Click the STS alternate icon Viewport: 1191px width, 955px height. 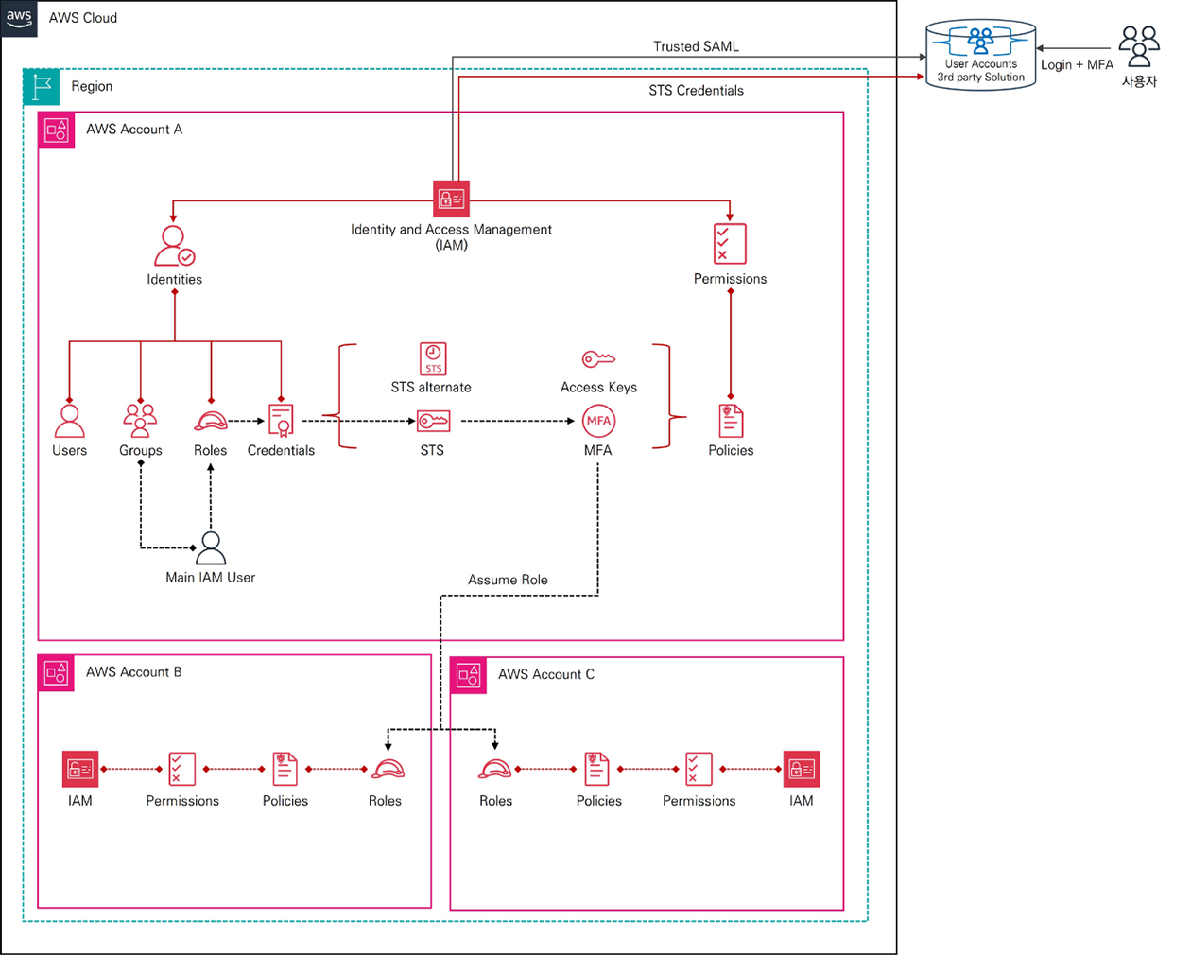[433, 359]
